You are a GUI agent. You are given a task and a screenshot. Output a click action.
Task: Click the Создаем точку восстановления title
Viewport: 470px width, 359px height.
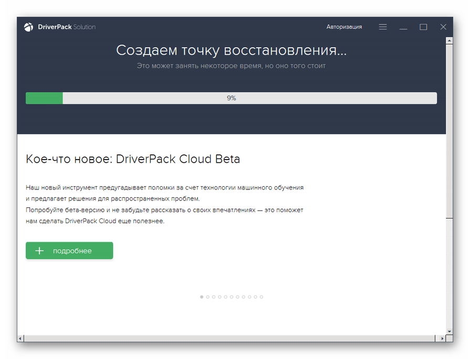click(231, 50)
